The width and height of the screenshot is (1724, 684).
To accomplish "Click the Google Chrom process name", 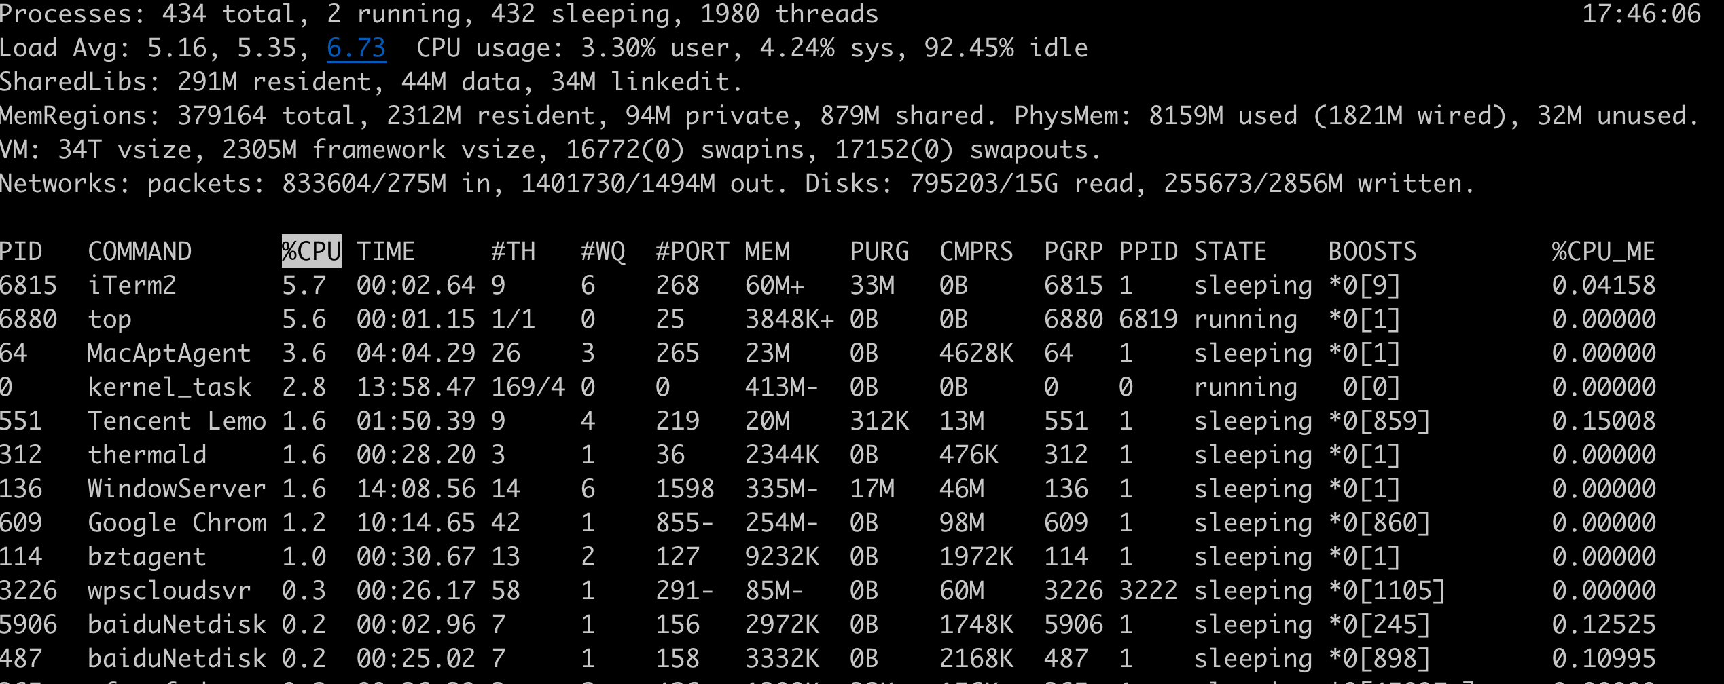I will point(177,523).
